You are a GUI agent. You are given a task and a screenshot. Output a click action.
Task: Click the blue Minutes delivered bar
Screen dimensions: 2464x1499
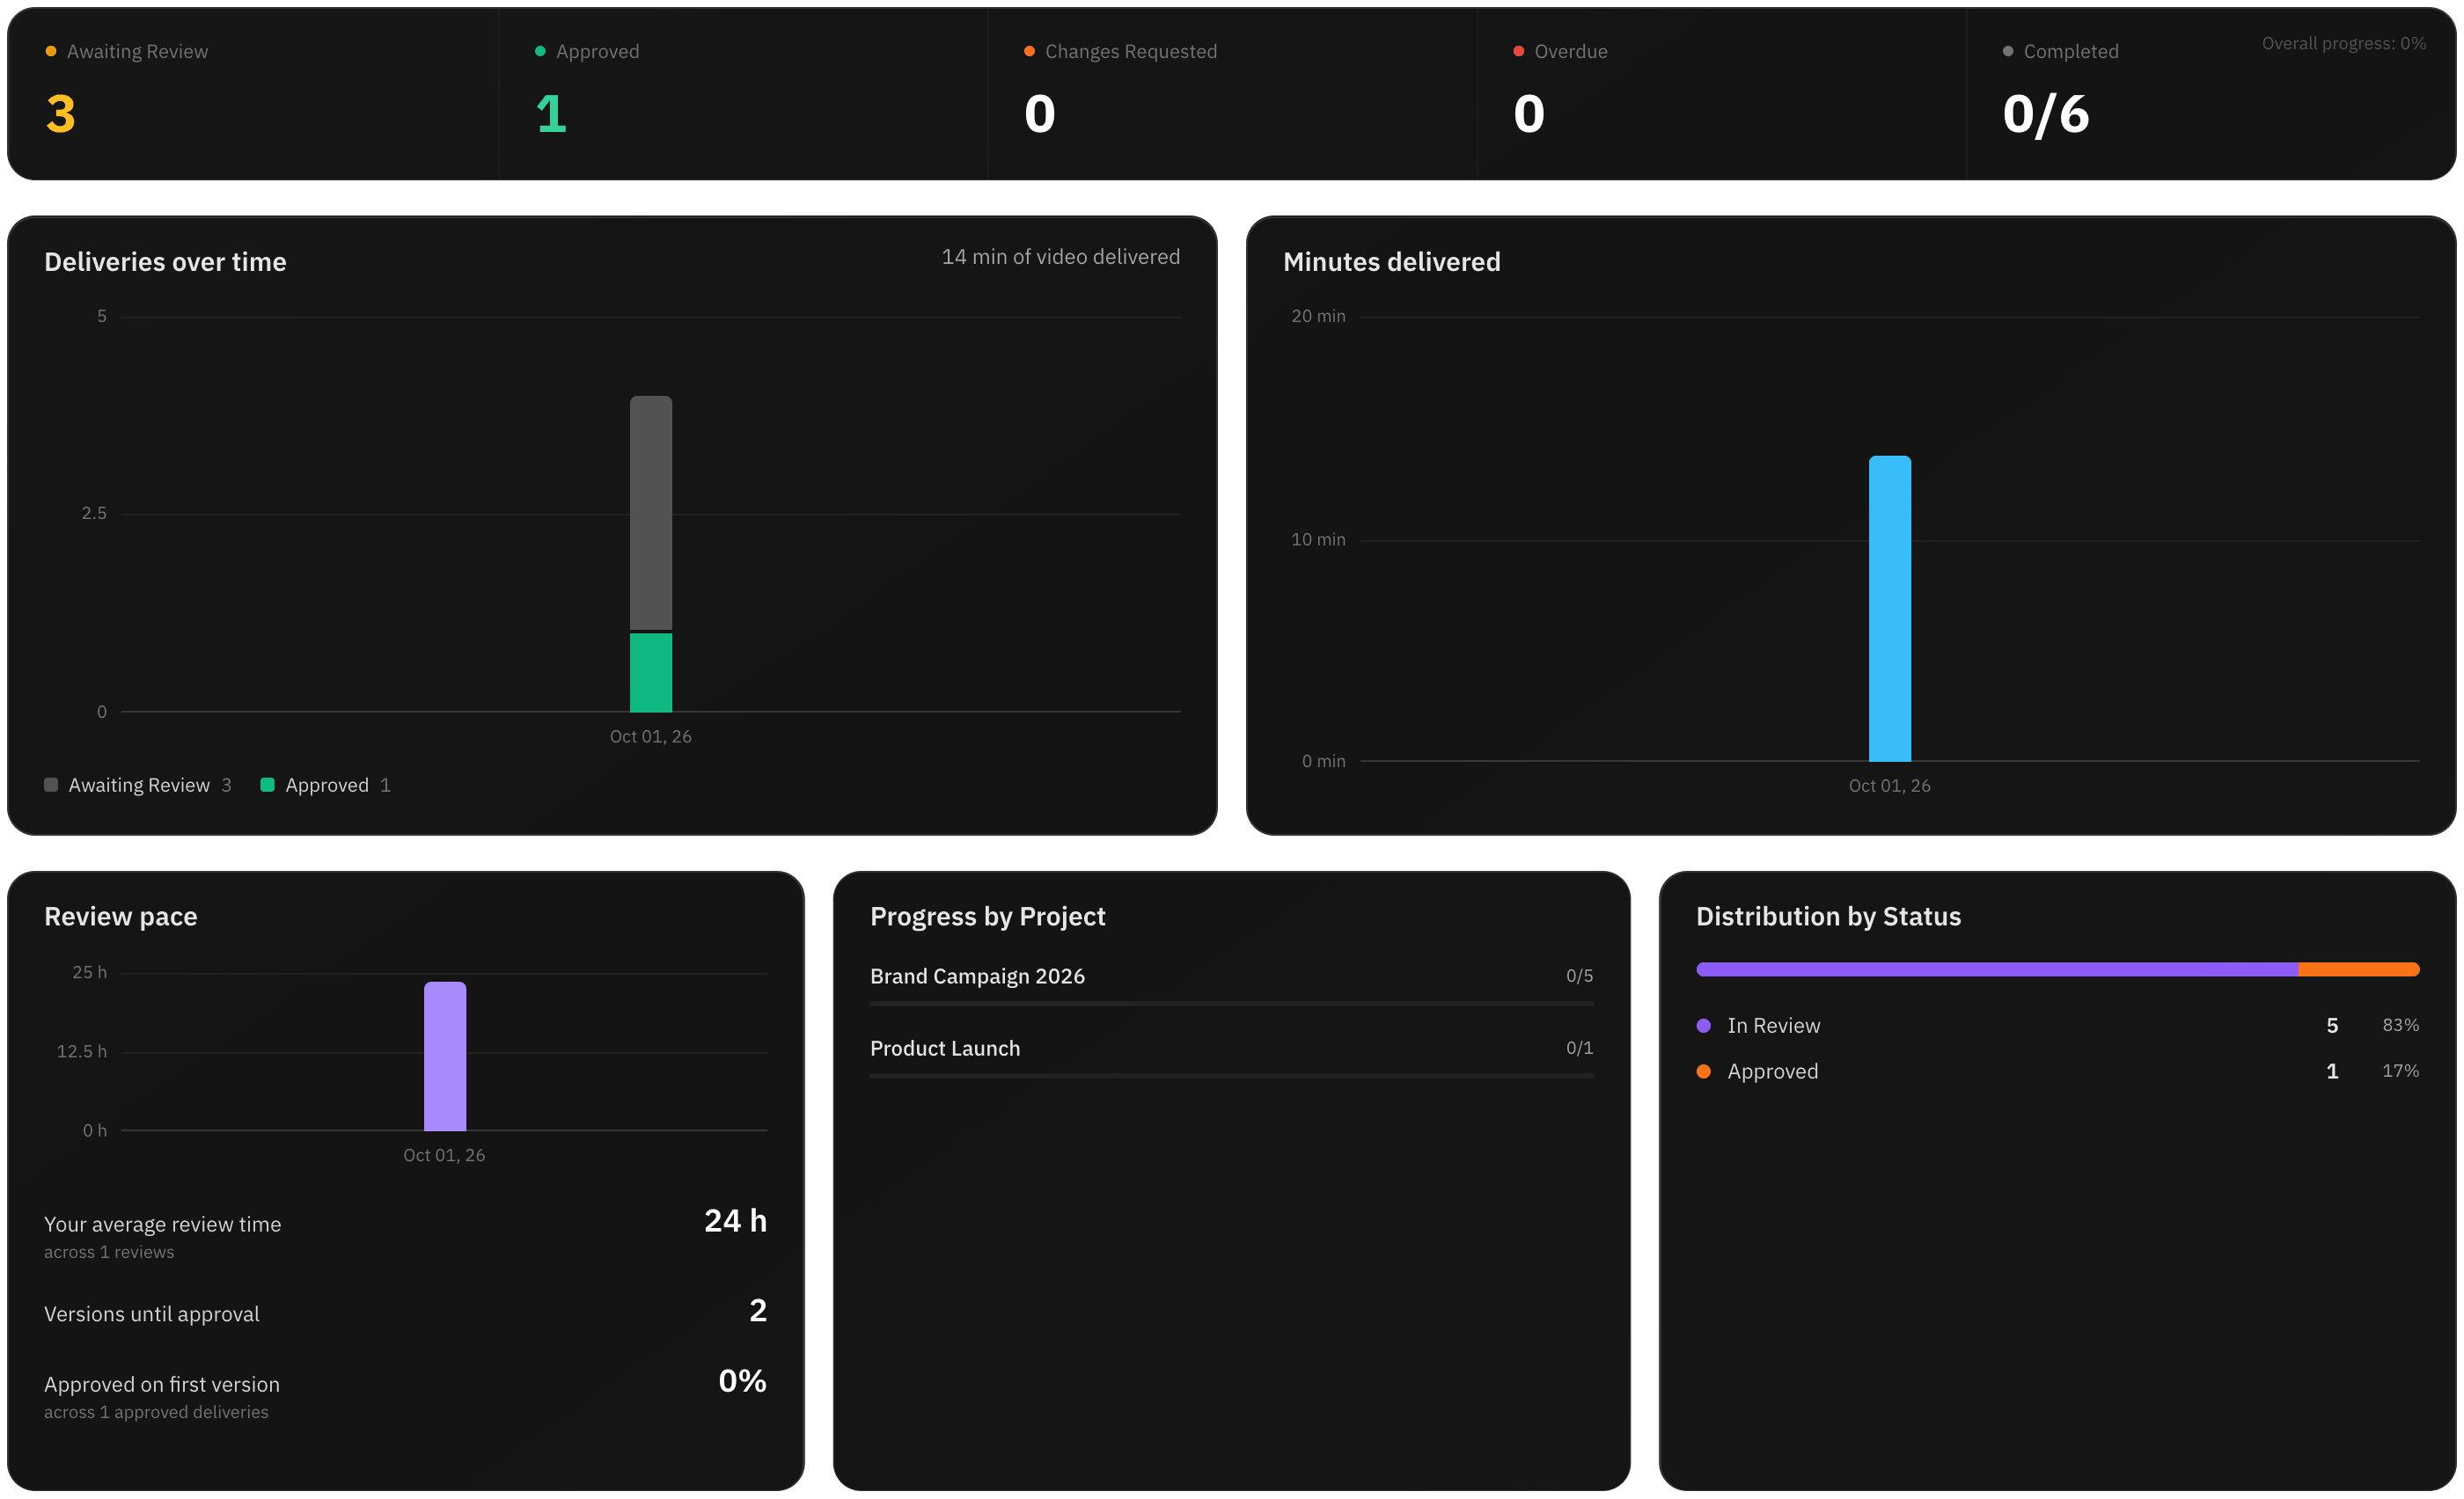(x=1890, y=609)
